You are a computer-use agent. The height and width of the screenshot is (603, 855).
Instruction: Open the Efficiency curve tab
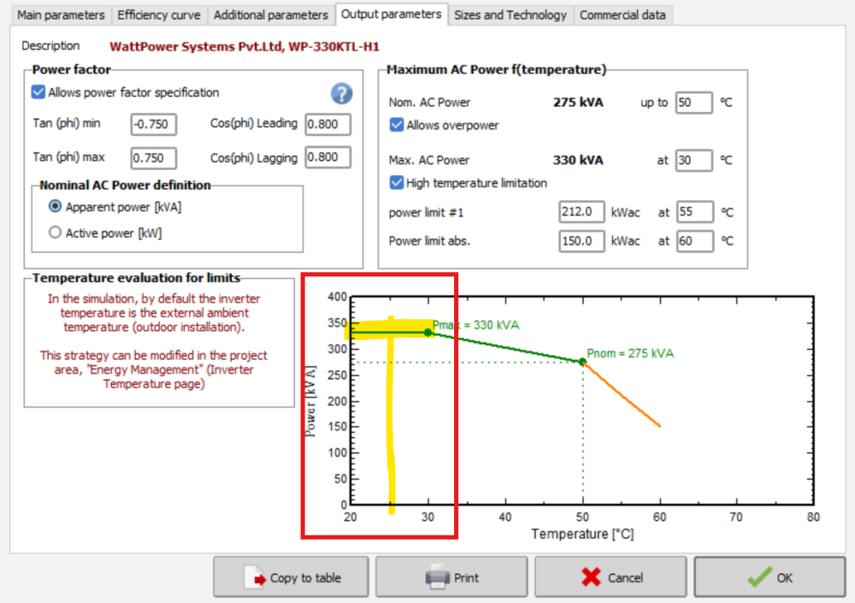click(x=159, y=15)
